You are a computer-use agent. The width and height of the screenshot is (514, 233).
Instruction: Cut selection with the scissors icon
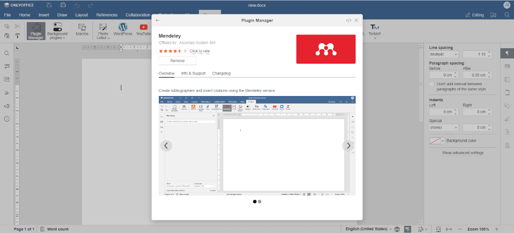(17, 26)
